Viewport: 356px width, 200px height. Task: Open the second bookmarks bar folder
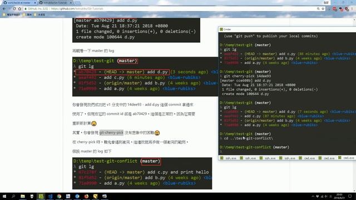27,14
